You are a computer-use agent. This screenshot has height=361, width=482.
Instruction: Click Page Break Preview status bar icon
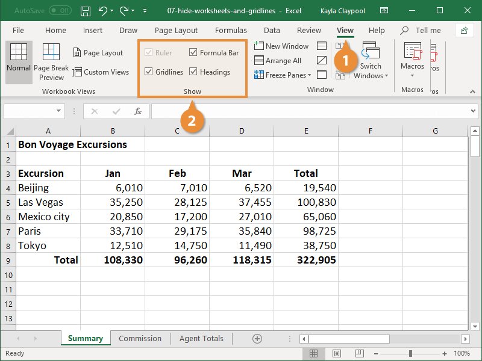(x=359, y=353)
